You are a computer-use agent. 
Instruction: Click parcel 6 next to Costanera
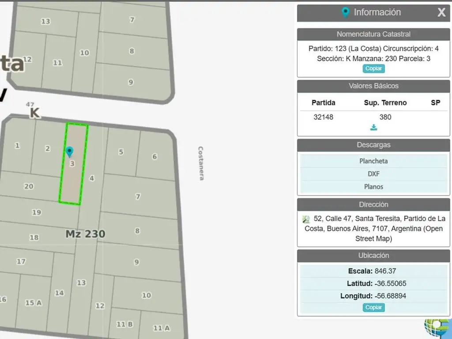pos(154,156)
